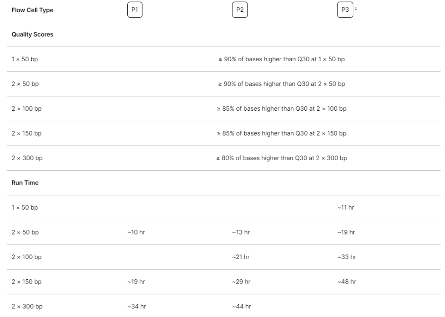
Task: Click the ~13 hr P2 run time
Action: pyautogui.click(x=241, y=232)
